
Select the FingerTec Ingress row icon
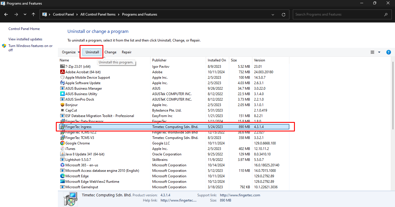[x=62, y=127]
